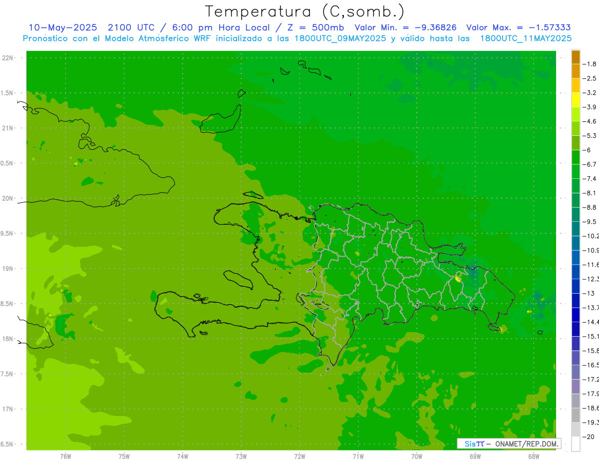
Task: Click the lime swatch between -3.9 and -4.6
Action: click(576, 114)
